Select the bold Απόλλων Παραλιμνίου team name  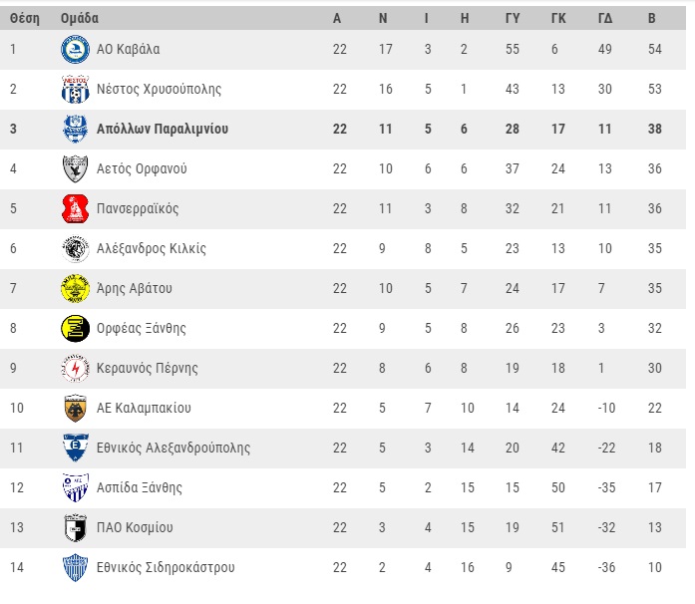[163, 129]
